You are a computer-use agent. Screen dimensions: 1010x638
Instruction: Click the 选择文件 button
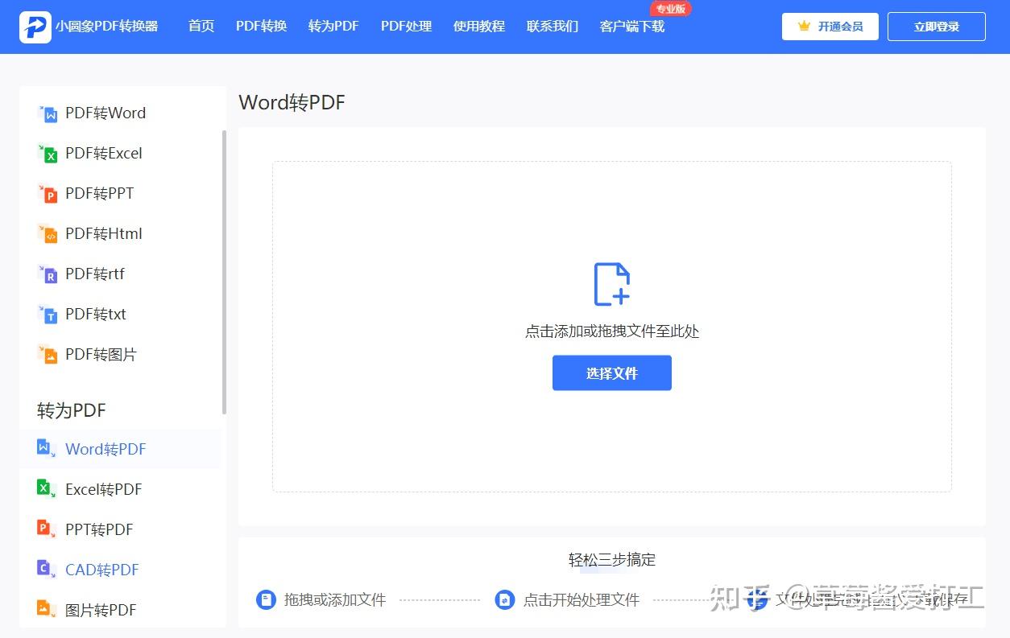click(x=612, y=373)
